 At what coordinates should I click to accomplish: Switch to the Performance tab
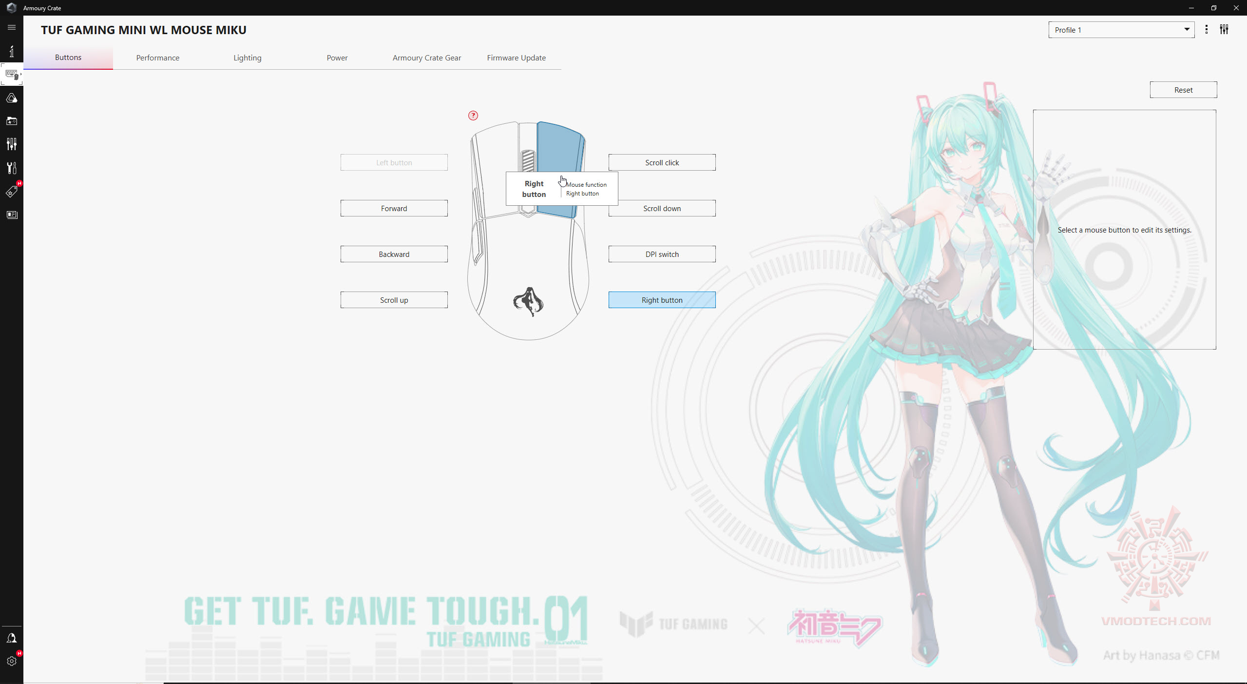(157, 58)
